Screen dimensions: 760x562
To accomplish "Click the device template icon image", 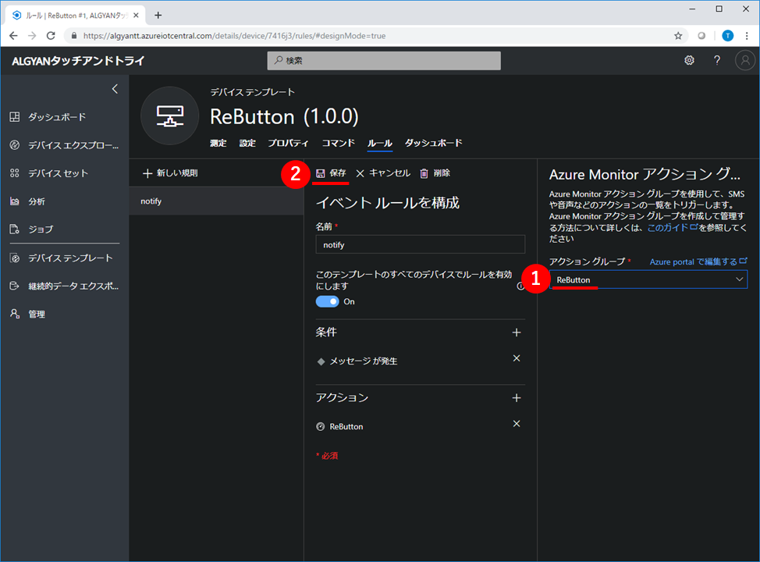I will click(x=169, y=116).
